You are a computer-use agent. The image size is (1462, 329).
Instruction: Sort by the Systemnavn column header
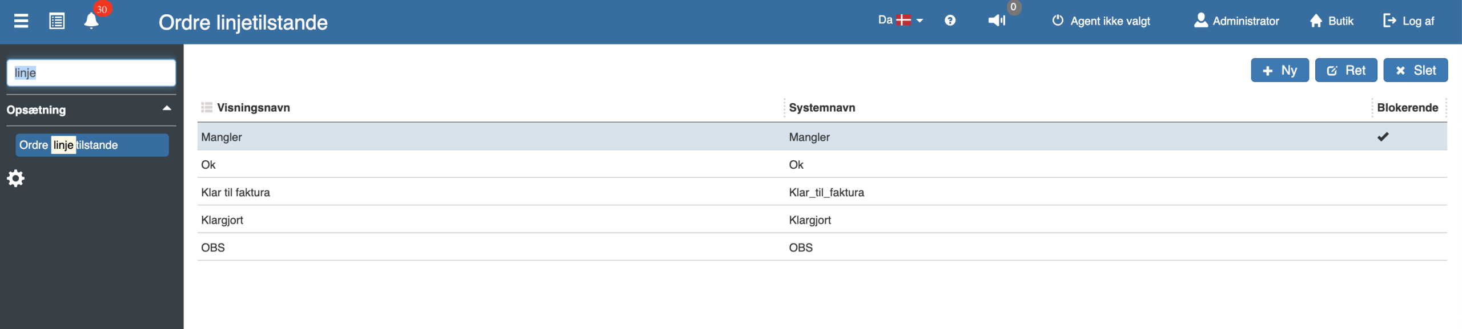click(822, 108)
